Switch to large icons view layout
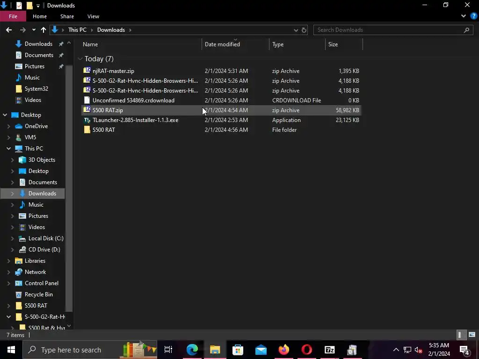 click(472, 335)
